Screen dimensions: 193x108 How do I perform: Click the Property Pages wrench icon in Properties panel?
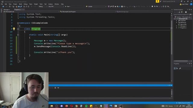tap(180, 68)
